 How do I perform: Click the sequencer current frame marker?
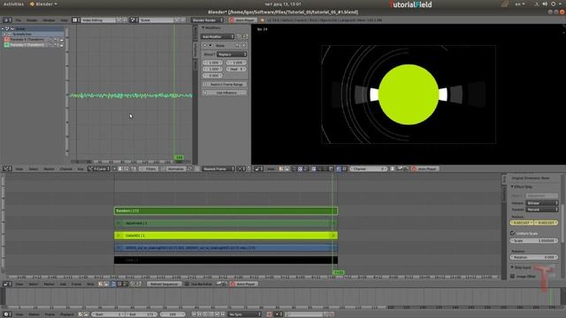click(x=338, y=273)
